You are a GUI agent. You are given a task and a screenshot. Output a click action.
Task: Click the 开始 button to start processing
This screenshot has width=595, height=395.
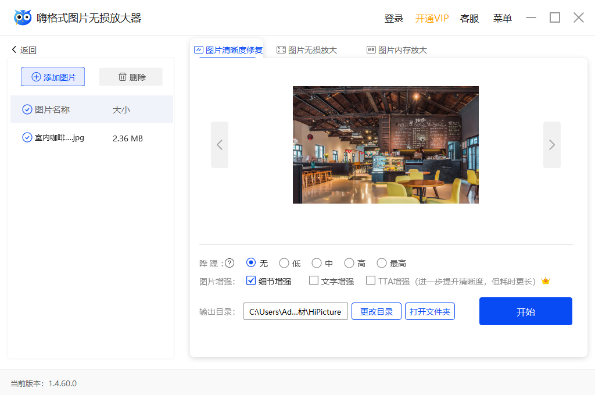coord(525,311)
